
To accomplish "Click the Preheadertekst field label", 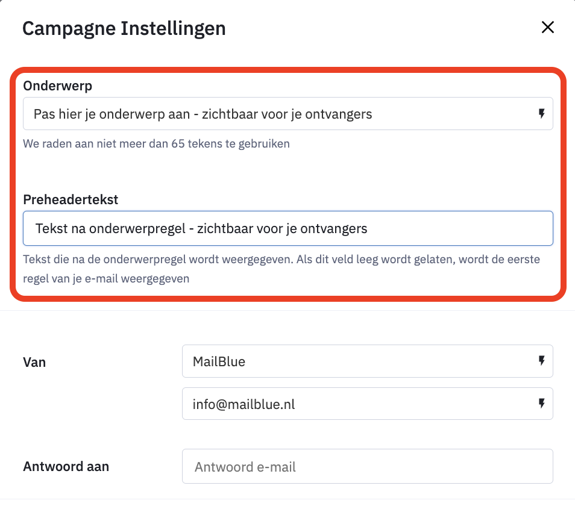I will 71,200.
